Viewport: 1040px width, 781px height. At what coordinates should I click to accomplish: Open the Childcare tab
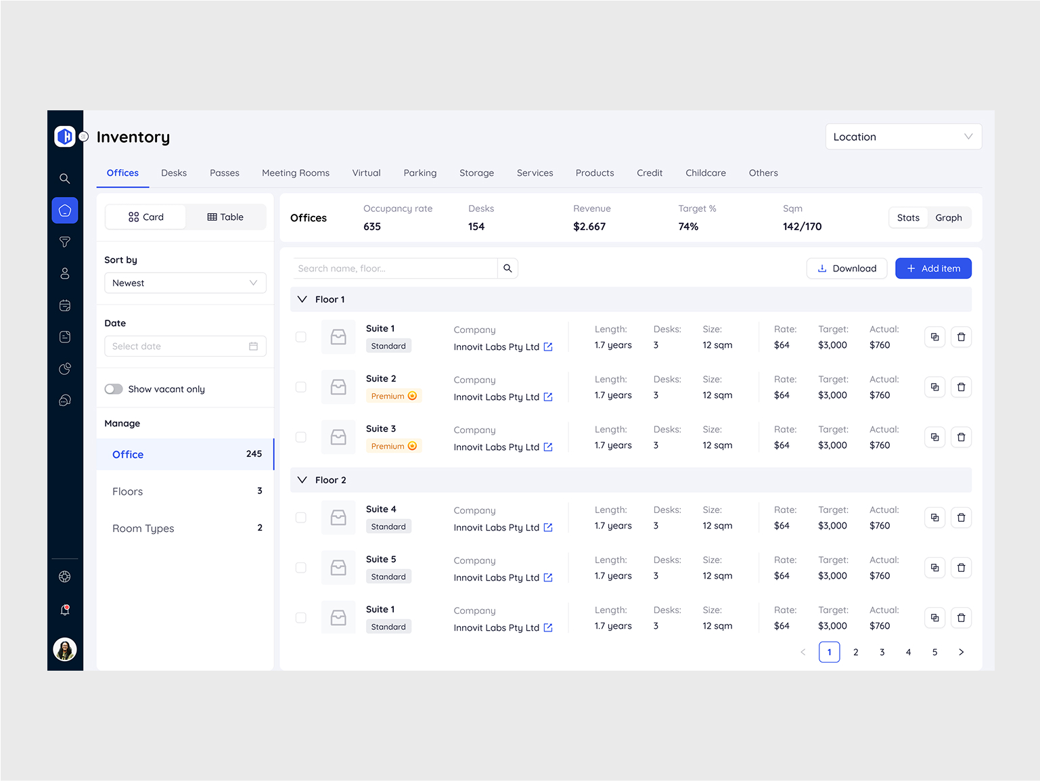[x=705, y=173]
